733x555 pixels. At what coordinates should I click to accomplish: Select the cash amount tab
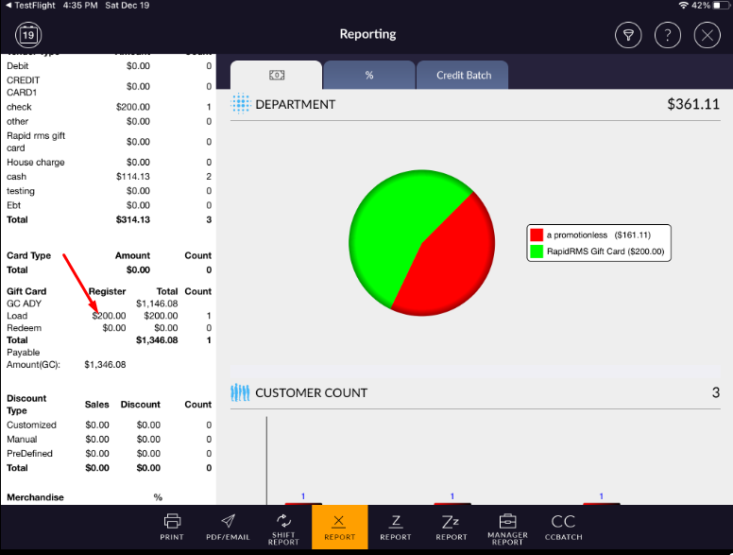coord(277,76)
